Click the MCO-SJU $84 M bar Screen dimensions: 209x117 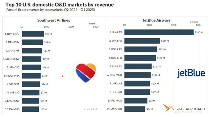tap(135, 109)
